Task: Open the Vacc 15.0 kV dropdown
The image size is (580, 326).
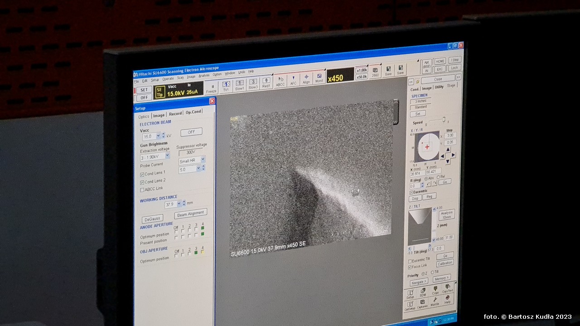Action: [159, 136]
